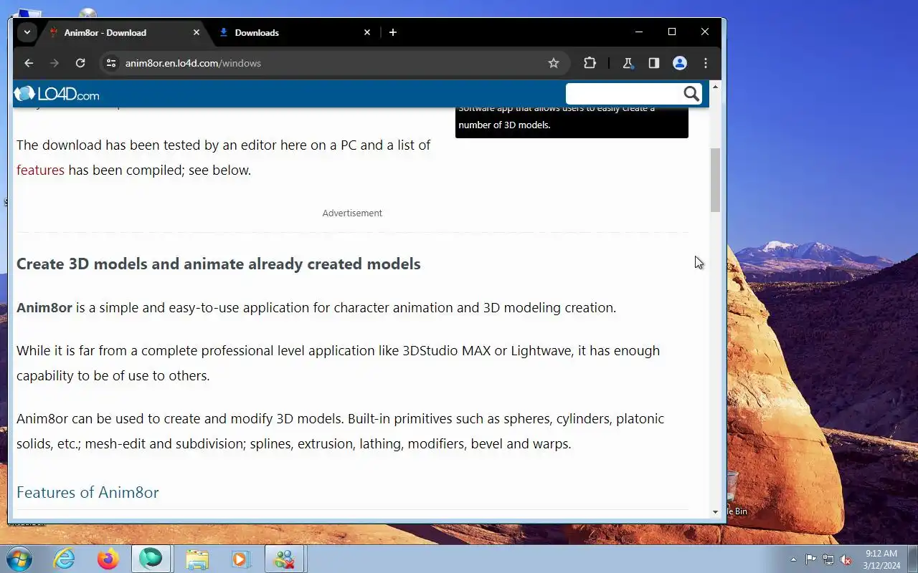Open the file explorer folder taskbar icon
The image size is (918, 573).
[x=197, y=559]
